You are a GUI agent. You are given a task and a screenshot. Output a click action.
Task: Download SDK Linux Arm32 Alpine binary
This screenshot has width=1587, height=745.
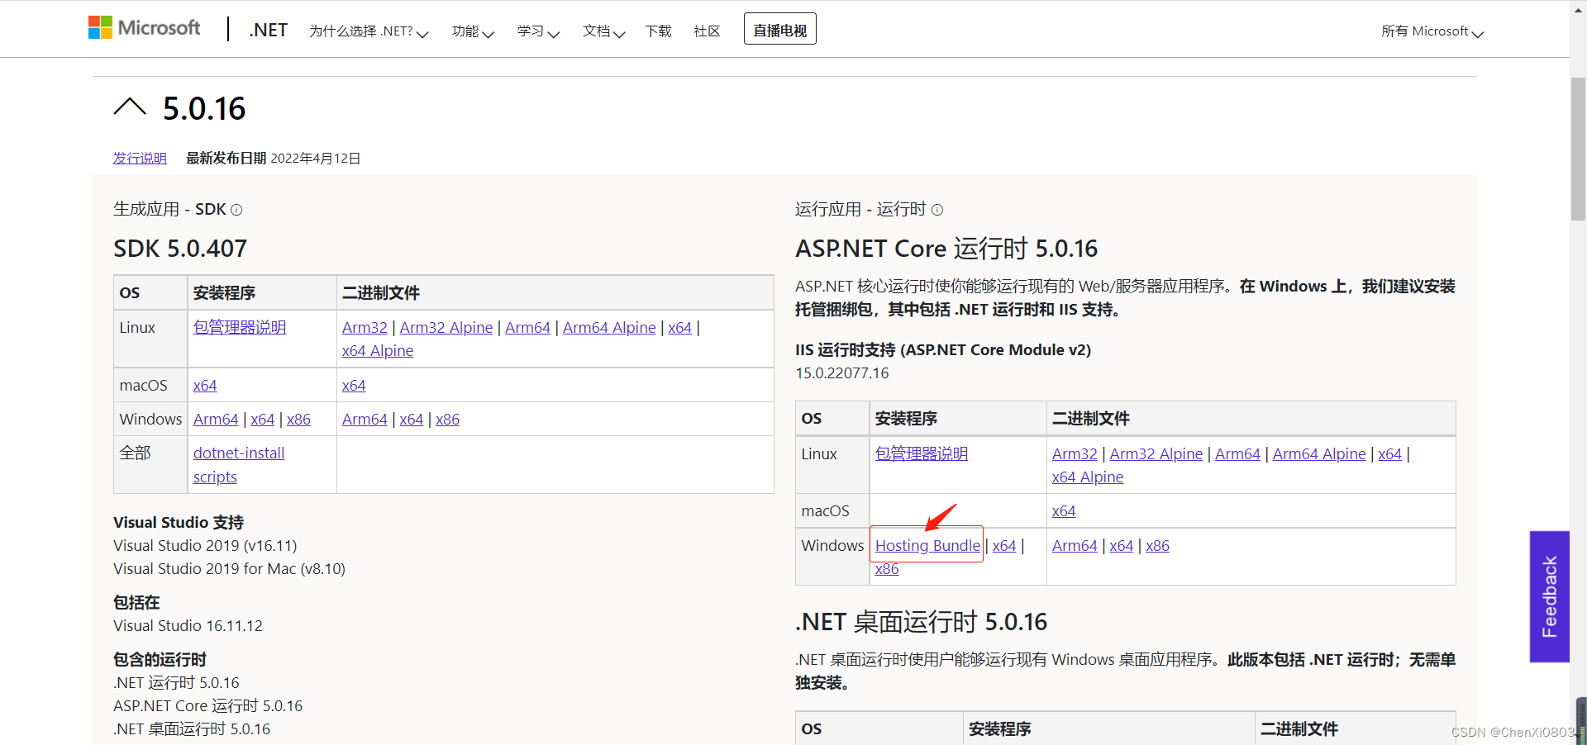coord(446,327)
